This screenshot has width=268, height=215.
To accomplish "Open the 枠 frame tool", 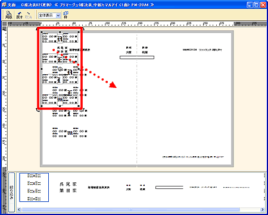I will 66,15.
